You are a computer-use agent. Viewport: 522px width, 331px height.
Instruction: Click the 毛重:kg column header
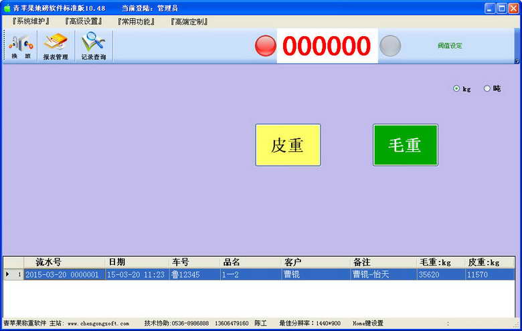click(441, 263)
